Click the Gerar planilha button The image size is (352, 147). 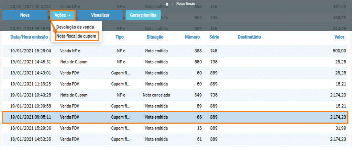coord(143,15)
